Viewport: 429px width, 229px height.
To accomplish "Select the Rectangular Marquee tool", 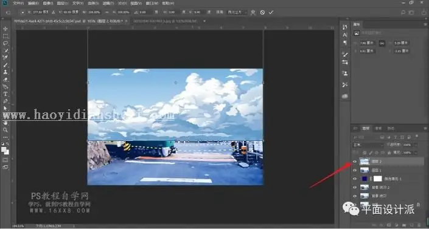I will tap(5, 36).
